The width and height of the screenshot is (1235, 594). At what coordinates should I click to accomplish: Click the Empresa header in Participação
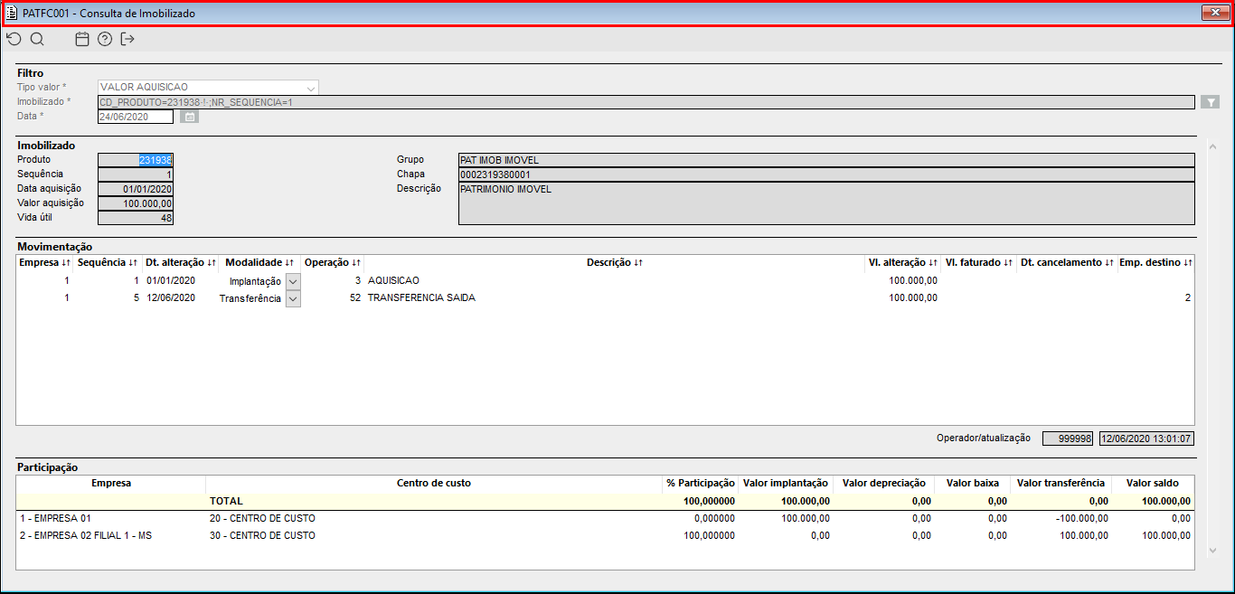coord(111,484)
